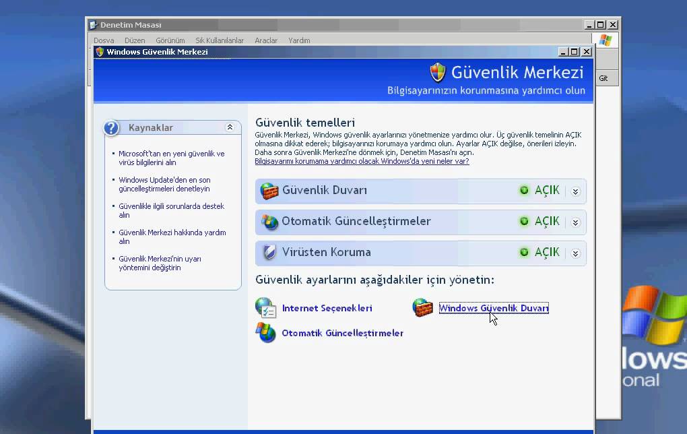Image resolution: width=687 pixels, height=434 pixels.
Task: Expand the Otomatik Güncelleştirmeler section chevron
Action: tap(575, 222)
